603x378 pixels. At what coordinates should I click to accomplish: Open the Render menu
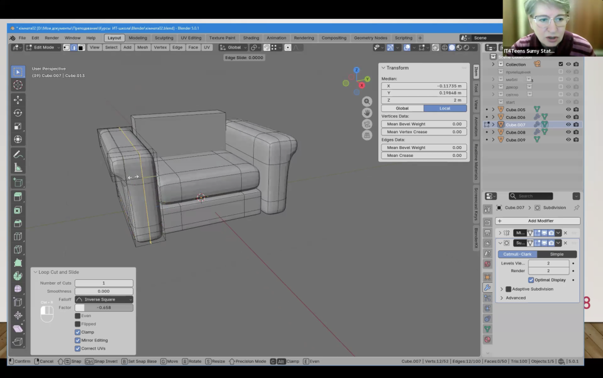click(x=52, y=38)
